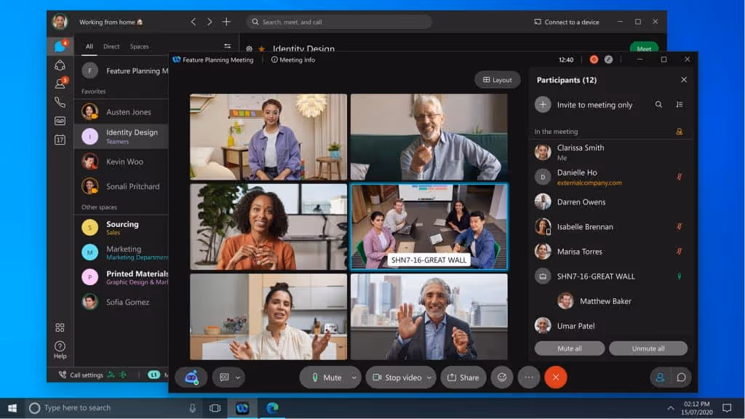This screenshot has height=419, width=745.
Task: Open Feature Planning Meeting tab
Action: click(x=213, y=60)
